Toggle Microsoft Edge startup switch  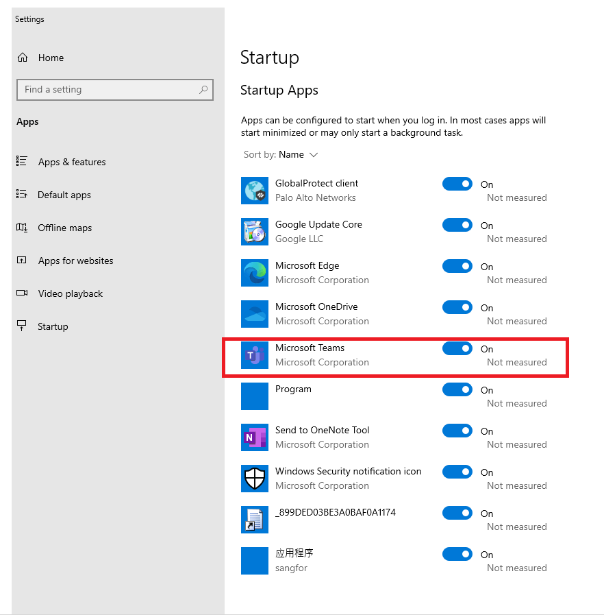coord(457,266)
